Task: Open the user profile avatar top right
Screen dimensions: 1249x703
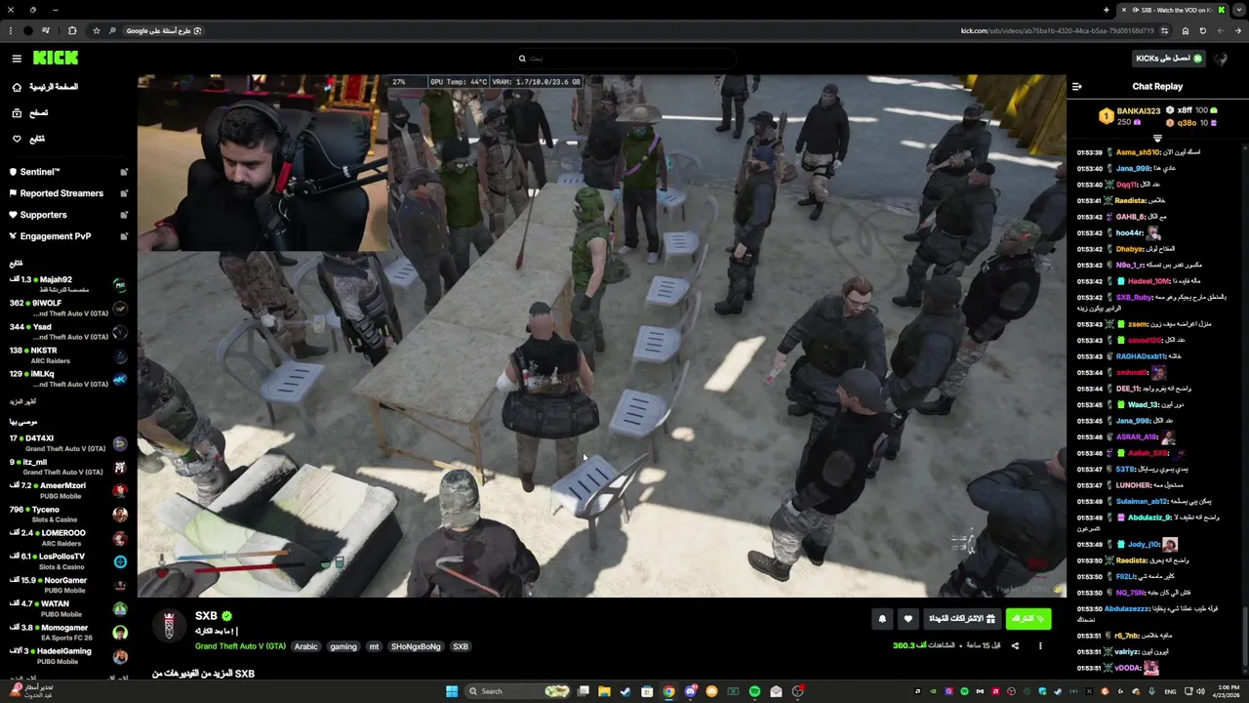Action: (x=1223, y=59)
